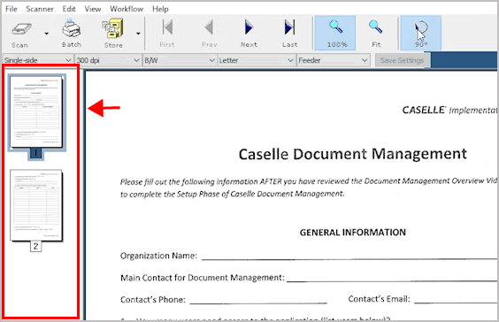Click the Save Settings button
This screenshot has width=499, height=322.
402,60
